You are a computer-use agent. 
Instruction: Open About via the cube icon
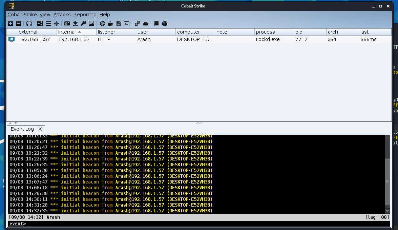[165, 24]
